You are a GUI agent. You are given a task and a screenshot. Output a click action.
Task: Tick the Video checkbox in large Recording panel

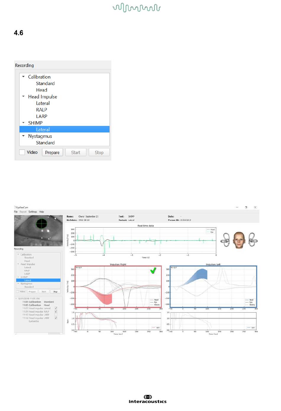(22, 152)
